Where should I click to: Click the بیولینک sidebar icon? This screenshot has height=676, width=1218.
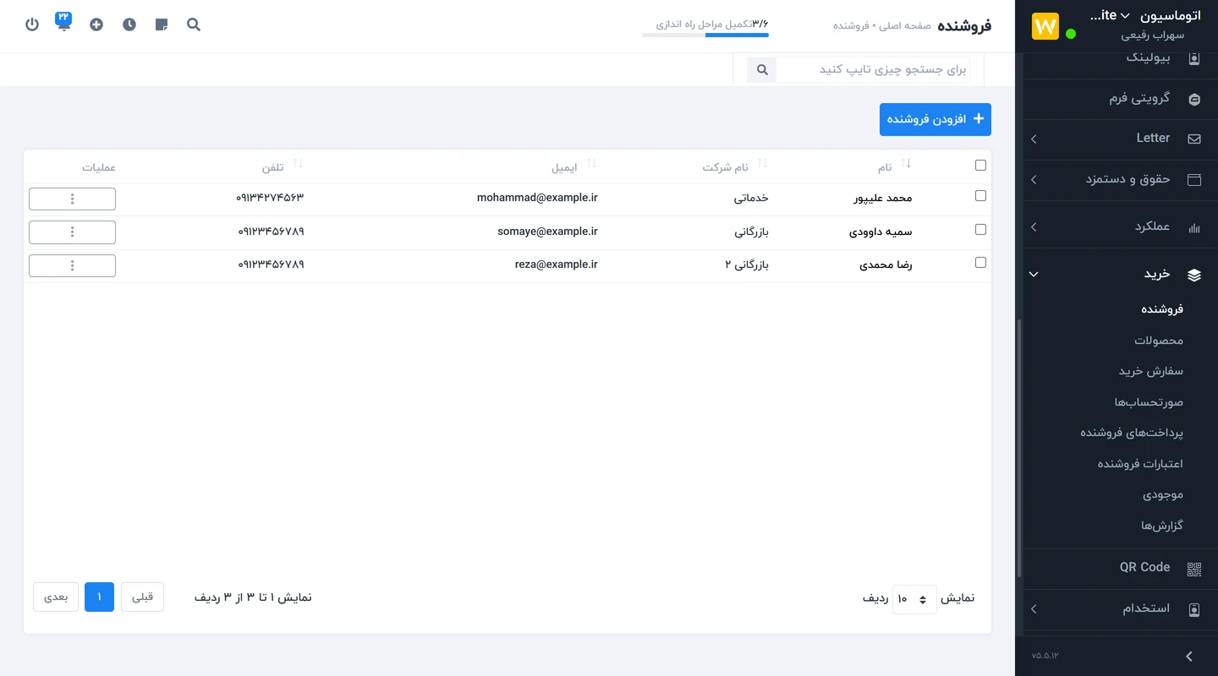pyautogui.click(x=1194, y=58)
